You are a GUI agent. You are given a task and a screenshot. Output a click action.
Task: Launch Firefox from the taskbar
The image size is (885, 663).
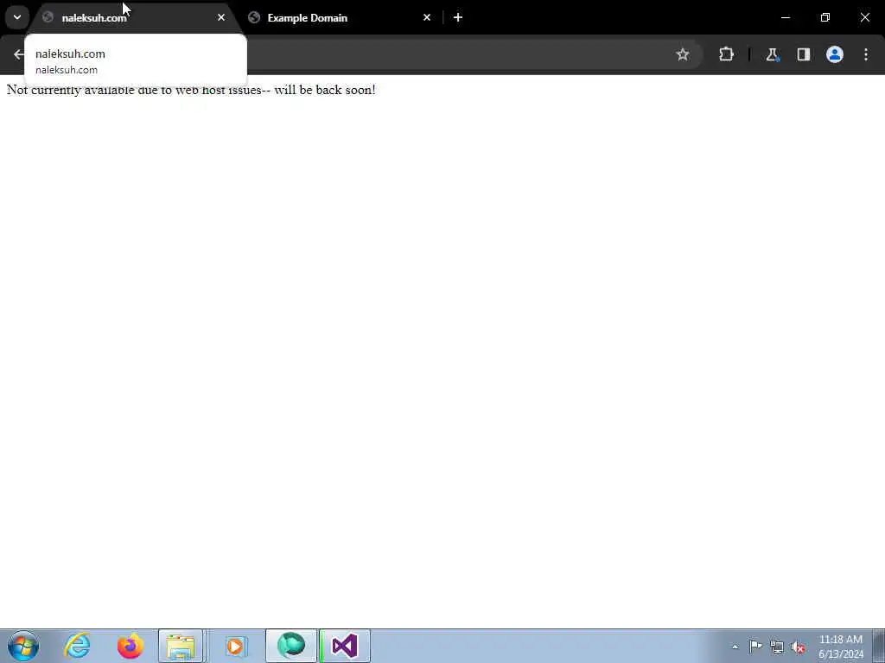coord(130,646)
